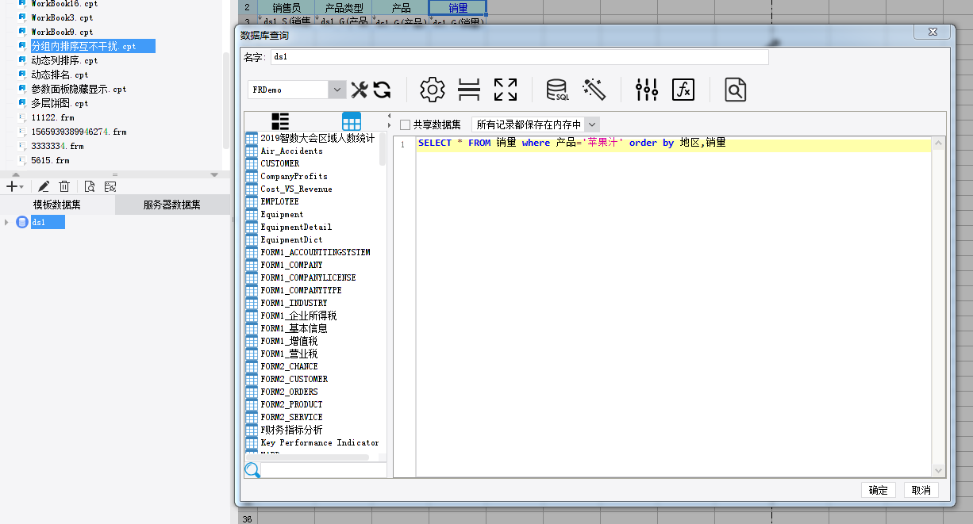This screenshot has height=524, width=973.
Task: Select the CompanyProfits table
Action: (294, 176)
